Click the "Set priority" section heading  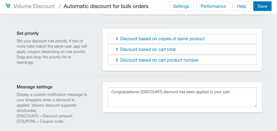[28, 33]
